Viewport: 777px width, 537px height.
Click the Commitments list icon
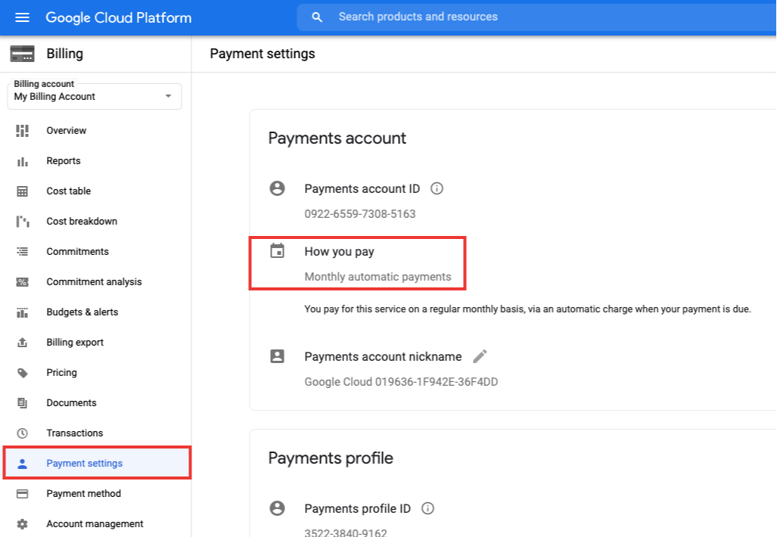[x=22, y=252]
